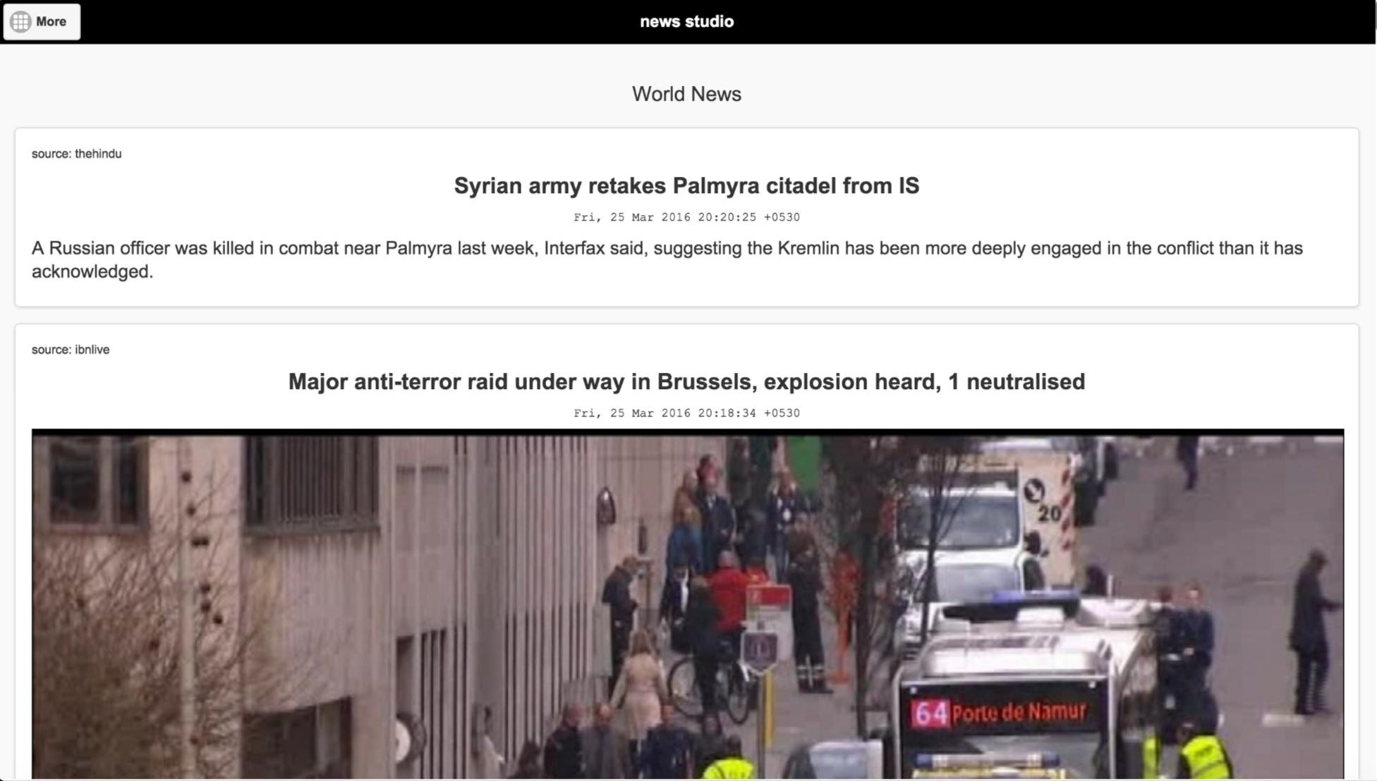
Task: Open the Syrian army retakes Palmyra headline
Action: click(686, 186)
